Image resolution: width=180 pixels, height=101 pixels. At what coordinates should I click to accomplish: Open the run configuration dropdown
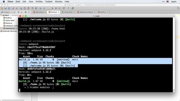[49, 8]
